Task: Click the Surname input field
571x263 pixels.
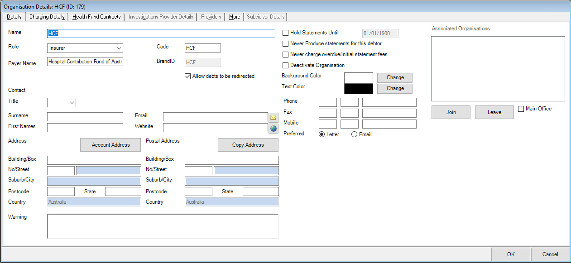Action: tap(85, 117)
